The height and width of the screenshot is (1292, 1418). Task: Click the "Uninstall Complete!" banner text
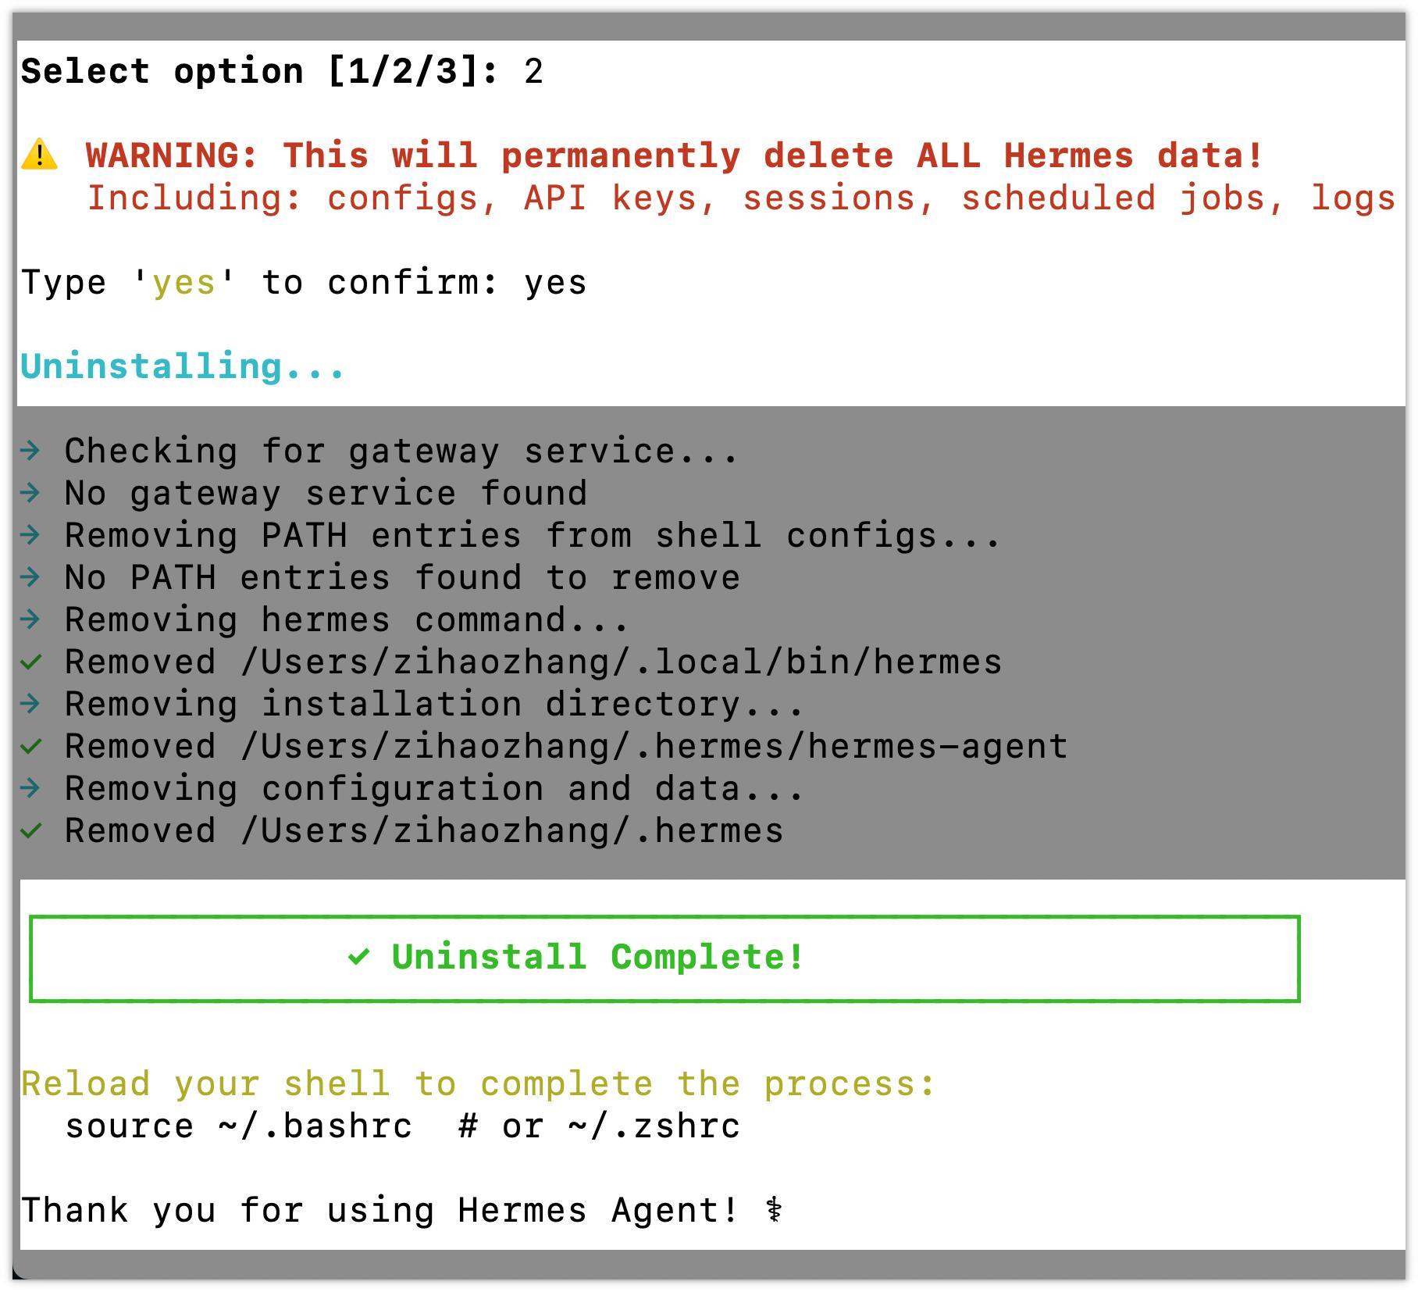(x=597, y=957)
